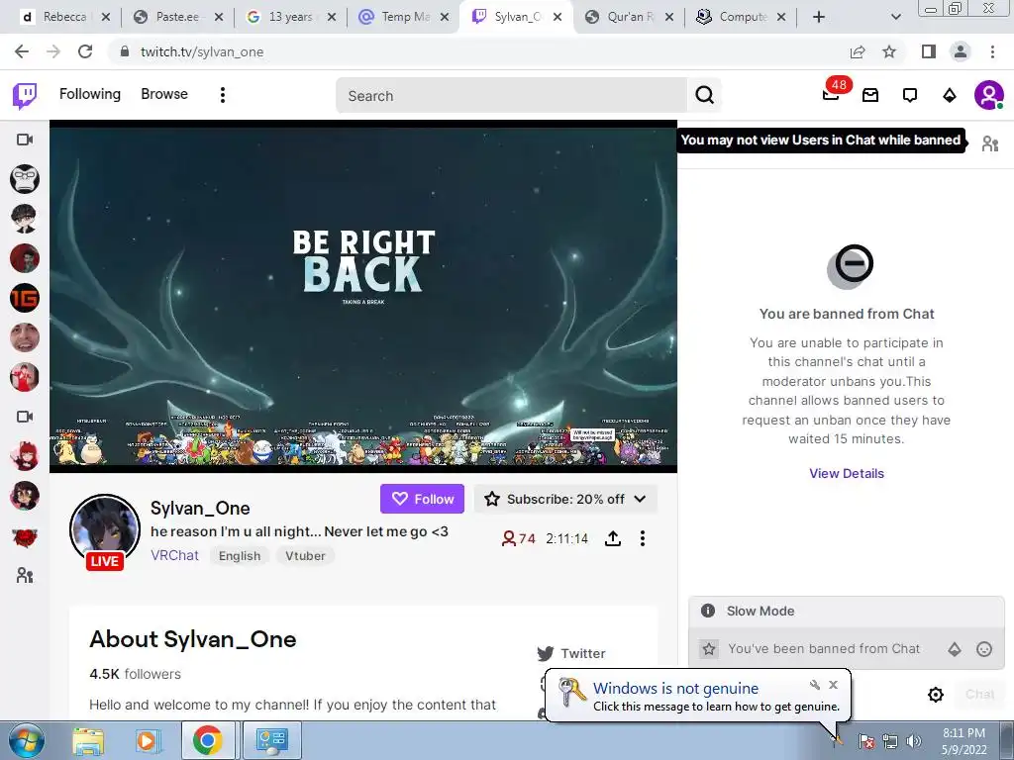
Task: Open chat settings gear icon
Action: tap(935, 695)
